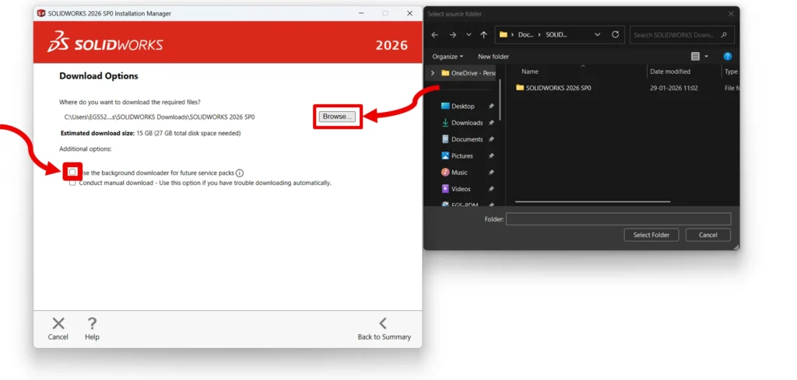Click the pin icon beside Pictures
Image resolution: width=797 pixels, height=380 pixels.
[x=491, y=156]
